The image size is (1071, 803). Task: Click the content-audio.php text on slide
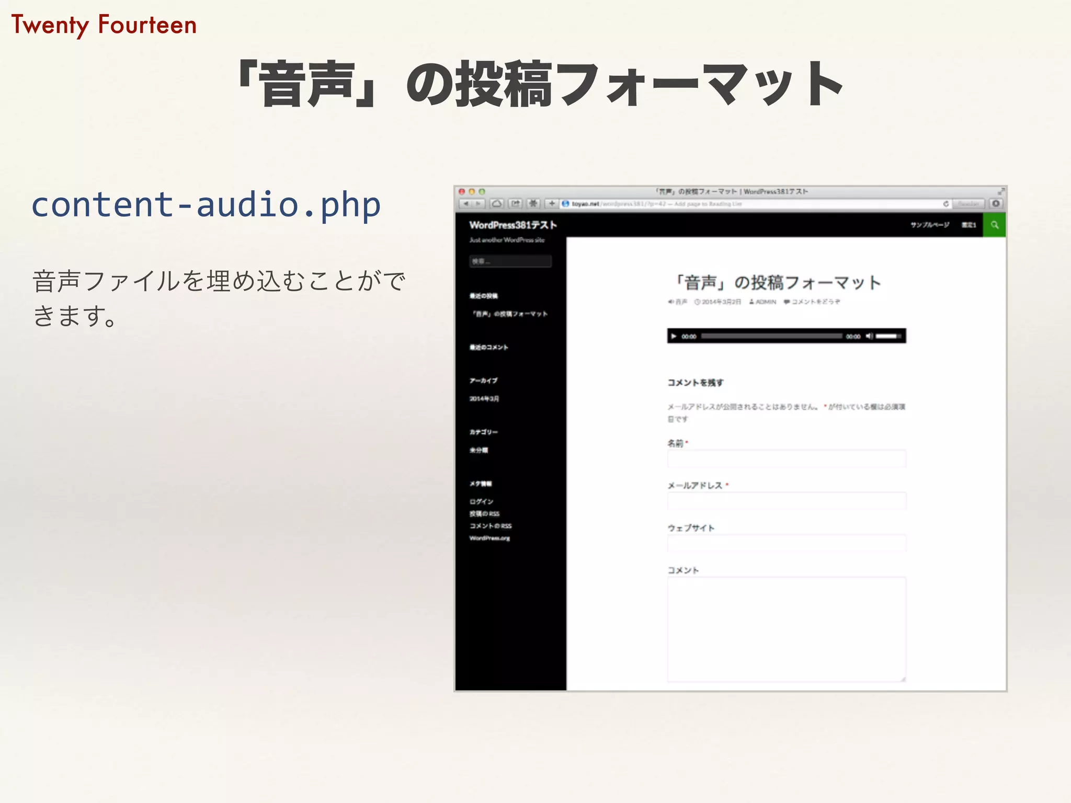point(206,204)
